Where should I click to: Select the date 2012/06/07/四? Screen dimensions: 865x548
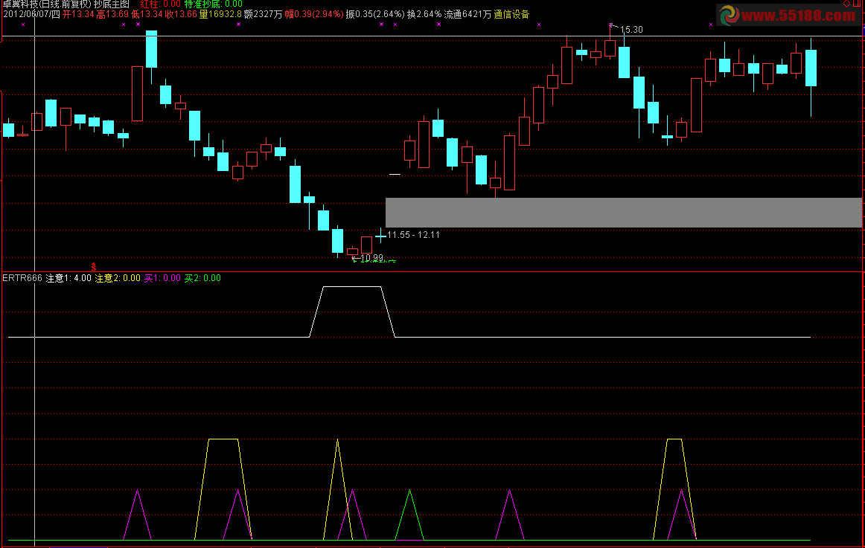(31, 14)
